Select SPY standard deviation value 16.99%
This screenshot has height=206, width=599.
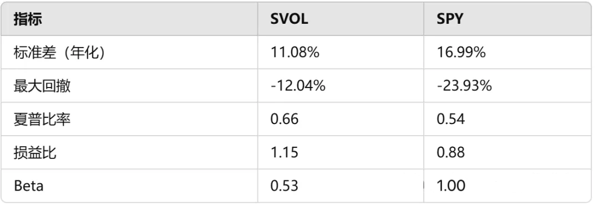pos(461,53)
